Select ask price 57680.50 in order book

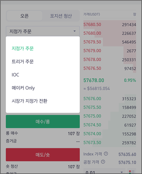click(92, 24)
